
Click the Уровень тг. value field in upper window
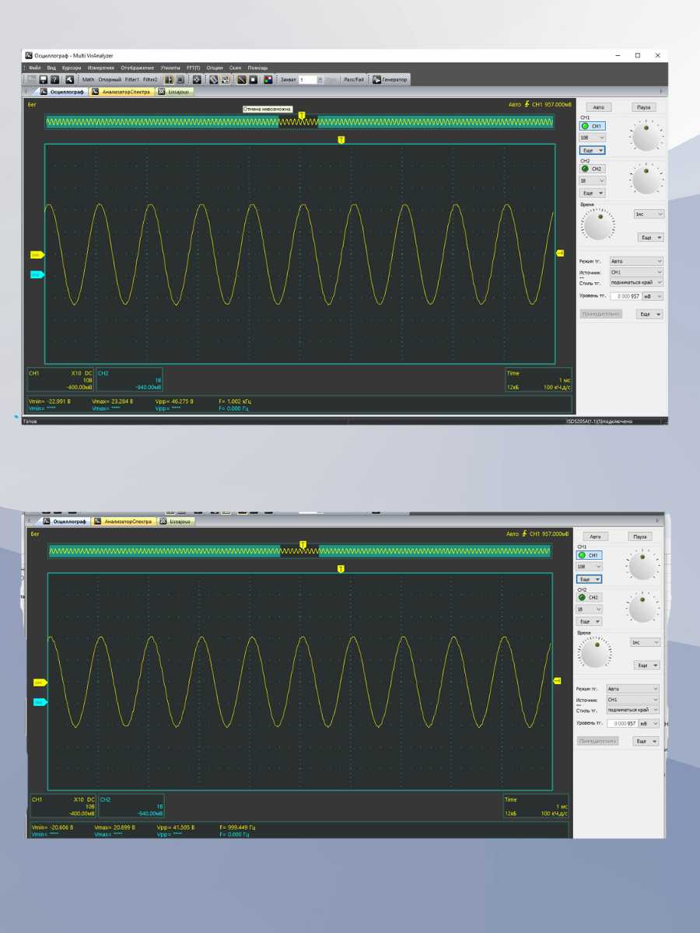click(x=624, y=296)
